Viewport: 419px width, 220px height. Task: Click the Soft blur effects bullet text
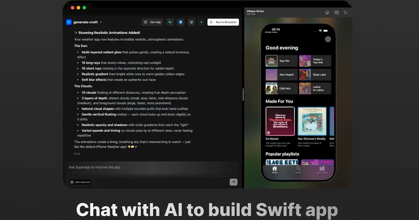point(119,80)
